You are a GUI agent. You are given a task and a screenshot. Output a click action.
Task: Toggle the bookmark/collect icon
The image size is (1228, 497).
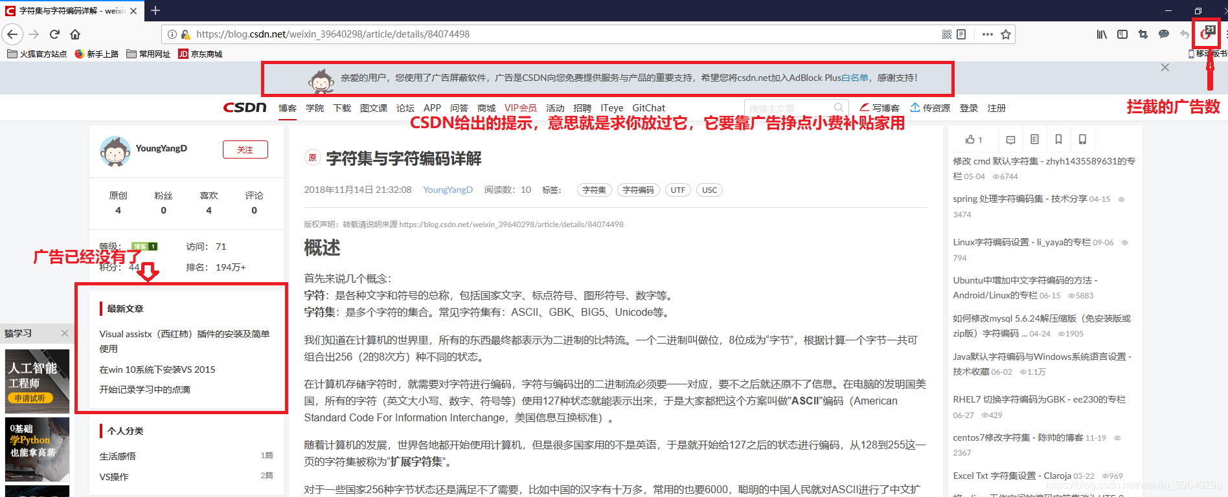tap(1058, 139)
